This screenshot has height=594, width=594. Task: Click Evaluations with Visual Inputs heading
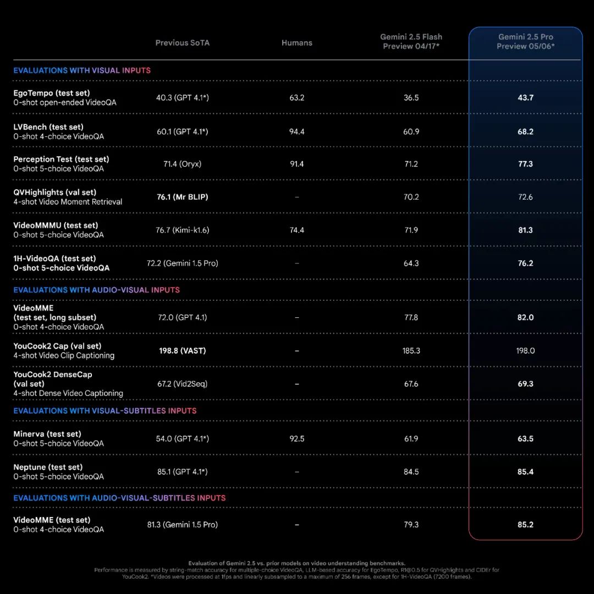tap(82, 70)
